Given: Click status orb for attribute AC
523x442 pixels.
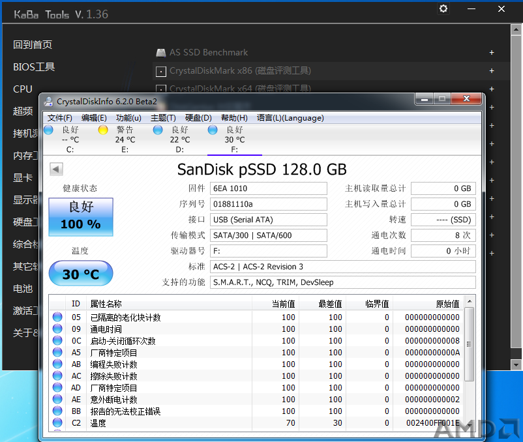Looking at the screenshot, I should point(57,376).
